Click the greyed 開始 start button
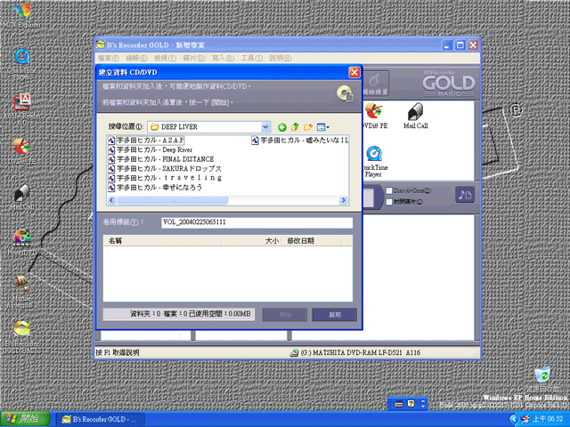 pyautogui.click(x=285, y=315)
